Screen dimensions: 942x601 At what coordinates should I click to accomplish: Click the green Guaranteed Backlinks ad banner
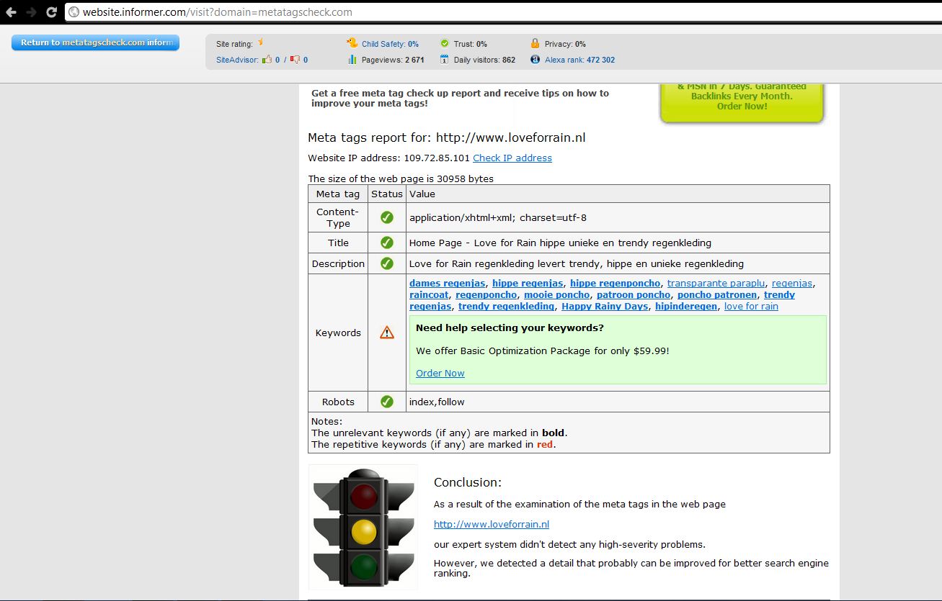click(x=742, y=103)
